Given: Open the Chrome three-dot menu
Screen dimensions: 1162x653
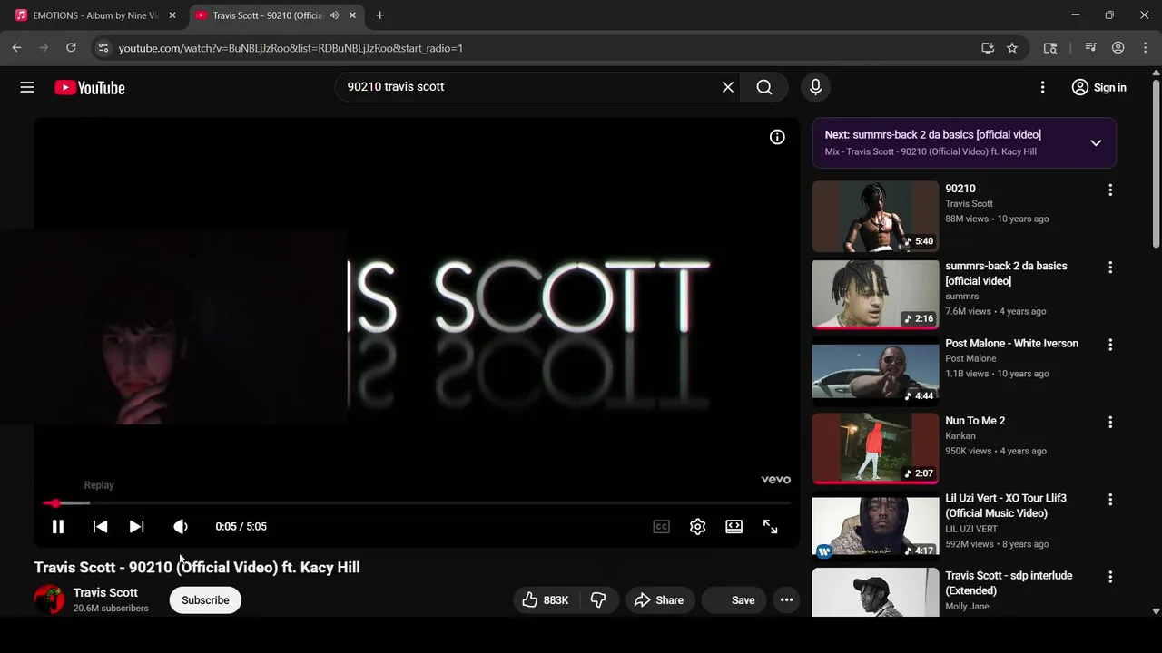Looking at the screenshot, I should 1146,48.
